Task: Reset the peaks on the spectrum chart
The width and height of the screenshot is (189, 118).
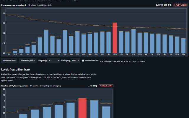Action: tap(27, 60)
